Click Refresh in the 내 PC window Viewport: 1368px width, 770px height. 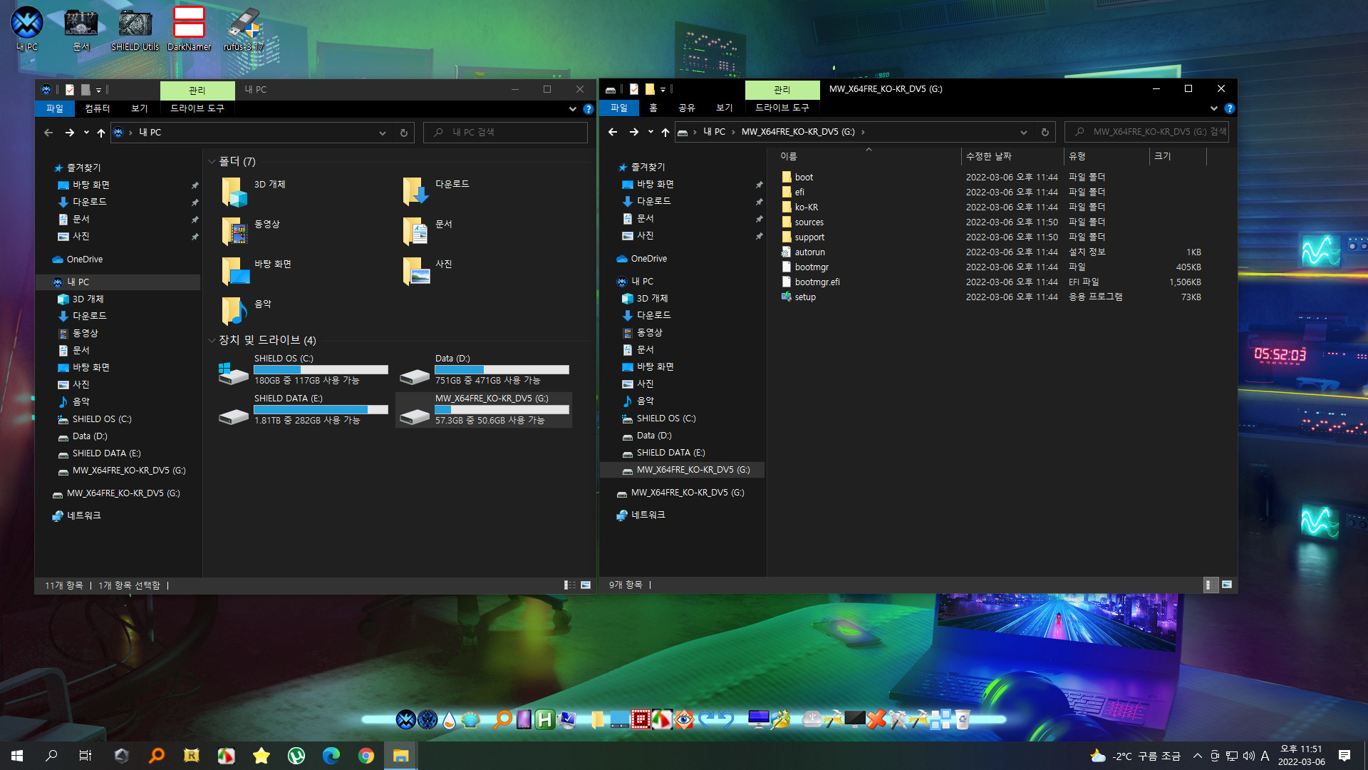pos(403,133)
